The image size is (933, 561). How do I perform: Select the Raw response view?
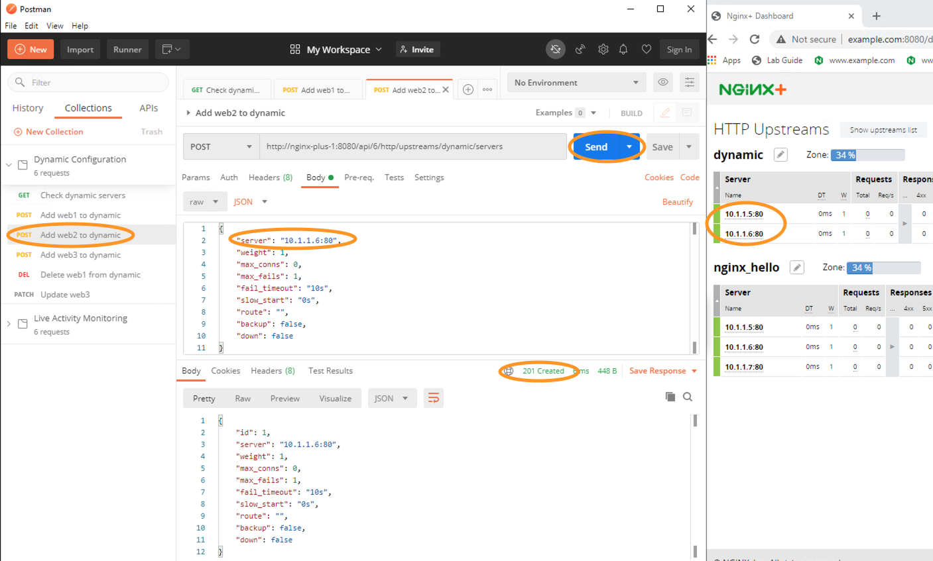(243, 399)
